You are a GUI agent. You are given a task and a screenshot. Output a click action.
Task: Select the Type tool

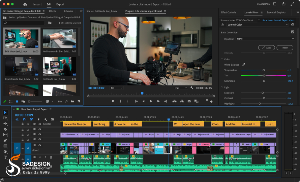click(x=5, y=157)
